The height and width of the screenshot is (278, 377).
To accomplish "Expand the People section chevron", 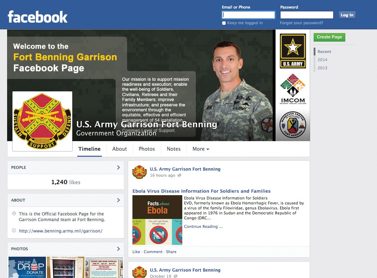I will click(118, 167).
